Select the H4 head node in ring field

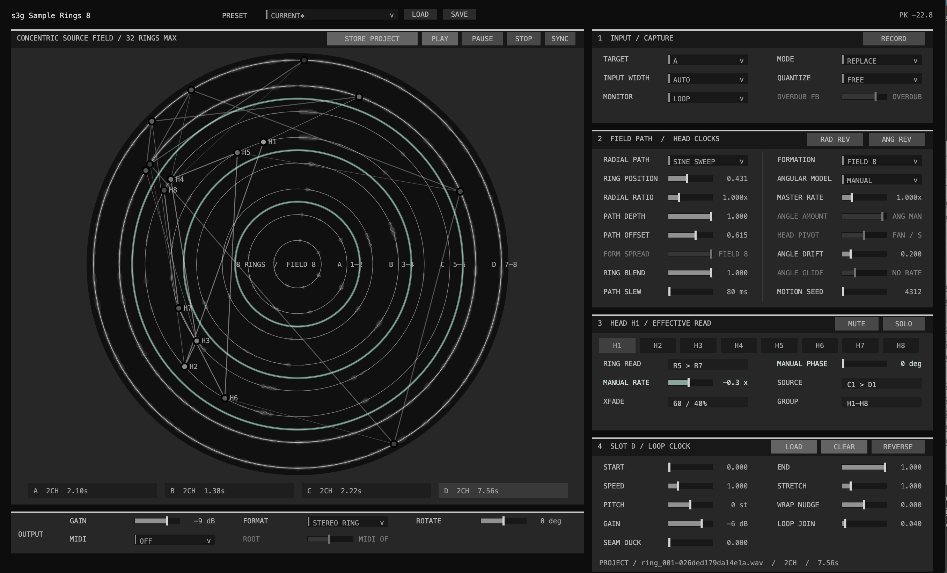[171, 179]
